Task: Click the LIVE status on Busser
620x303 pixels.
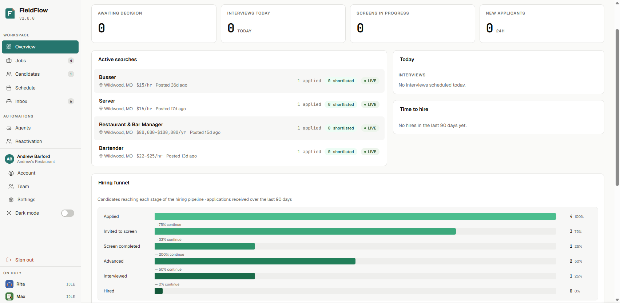Action: [370, 81]
